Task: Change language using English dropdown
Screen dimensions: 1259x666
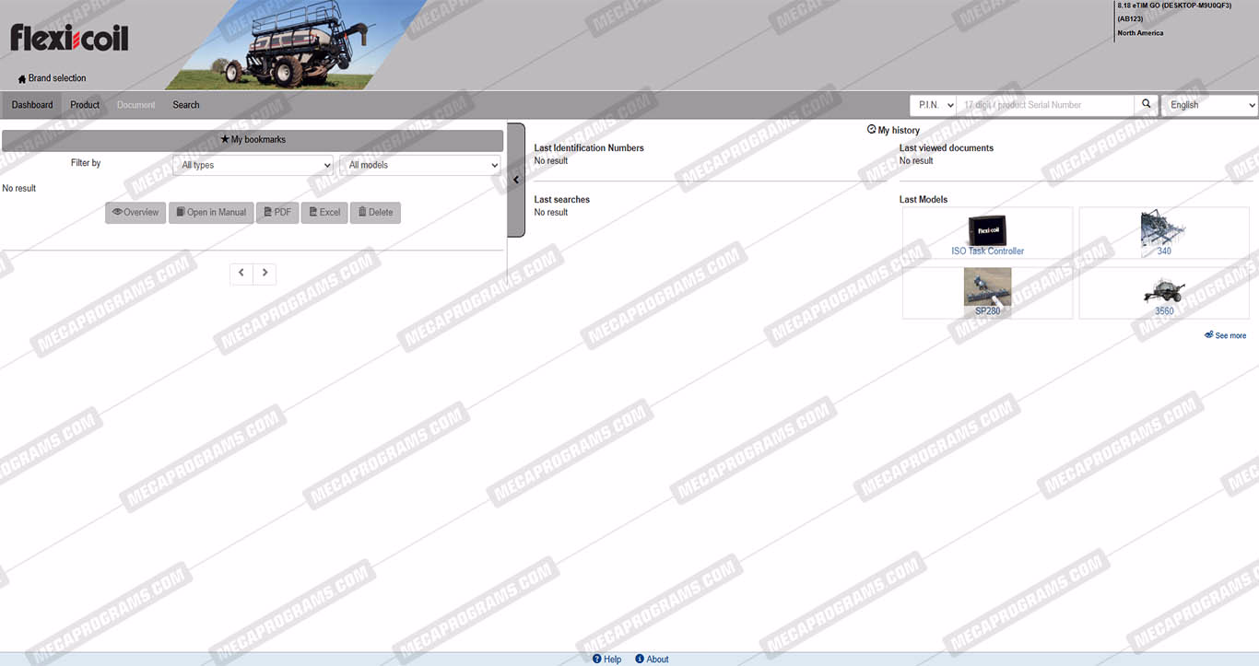Action: pyautogui.click(x=1208, y=105)
